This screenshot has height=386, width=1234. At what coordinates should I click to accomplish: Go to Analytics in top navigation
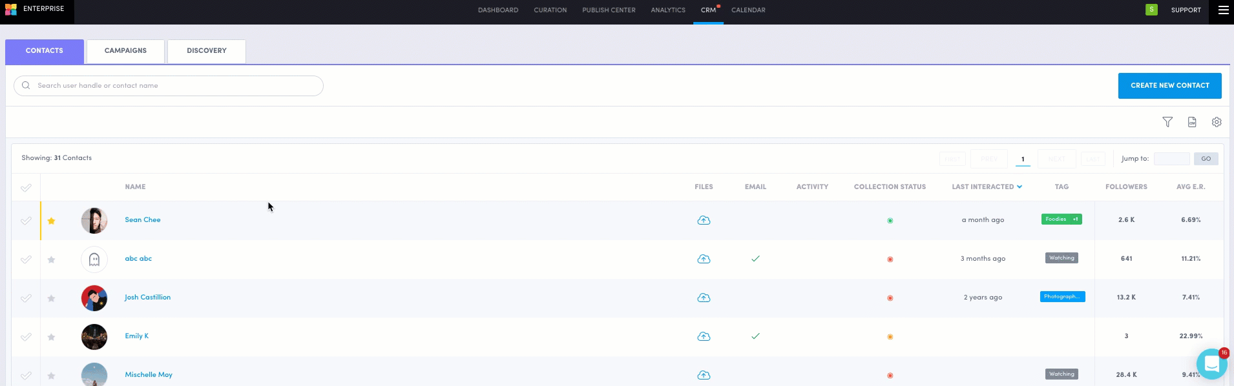(667, 10)
